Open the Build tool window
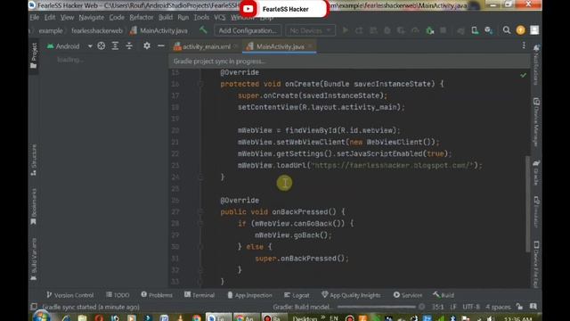Viewport: 570px width, 321px height. (x=444, y=295)
